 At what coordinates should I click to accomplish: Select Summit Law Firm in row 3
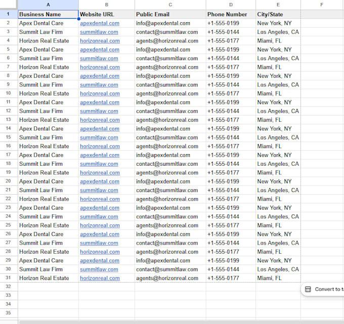coord(48,32)
